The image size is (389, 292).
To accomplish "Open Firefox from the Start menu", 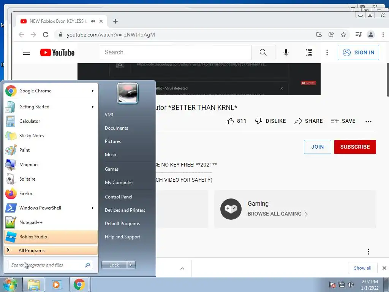I will point(51,194).
